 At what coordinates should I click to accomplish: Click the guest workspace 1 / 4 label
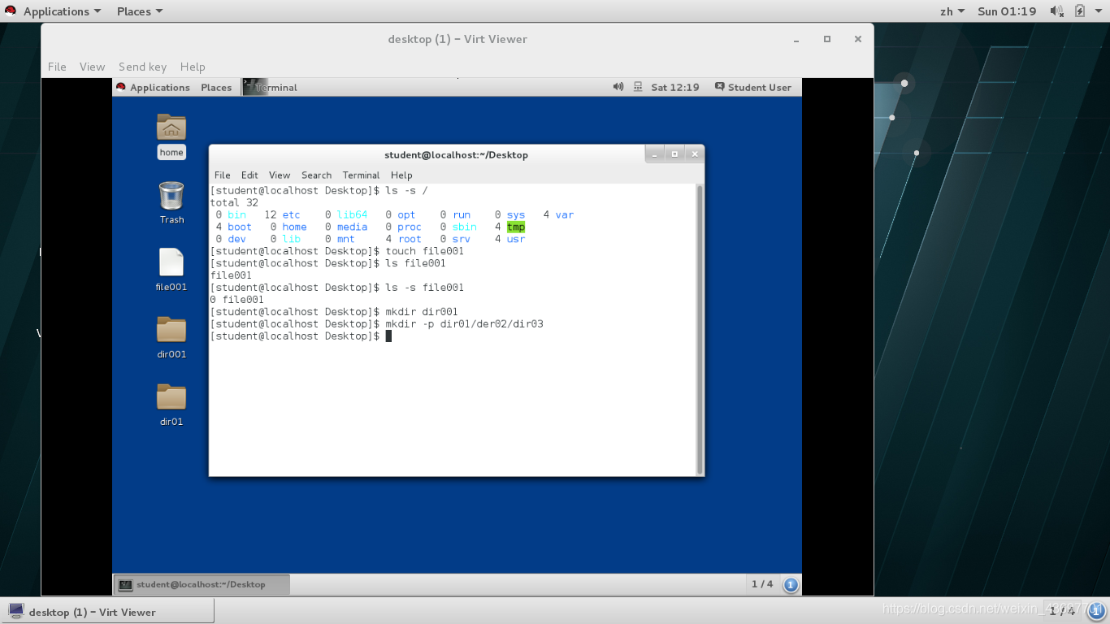point(762,584)
